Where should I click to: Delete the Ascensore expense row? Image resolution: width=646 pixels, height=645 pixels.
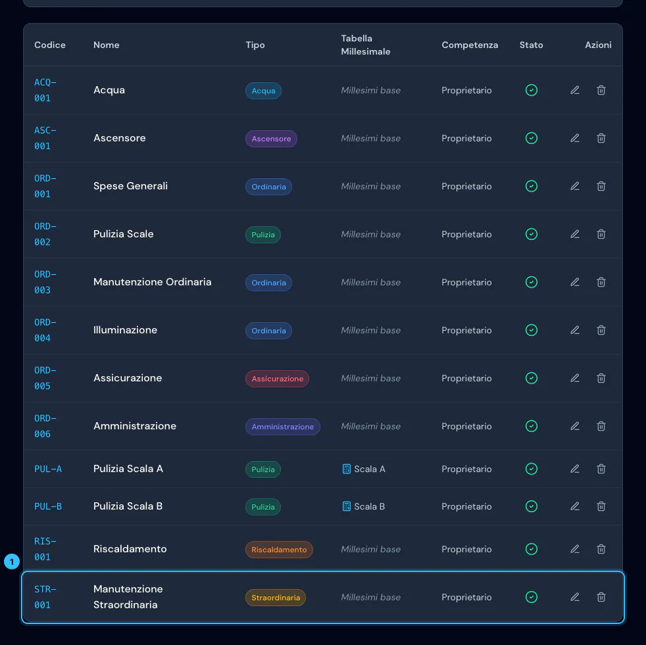click(601, 138)
